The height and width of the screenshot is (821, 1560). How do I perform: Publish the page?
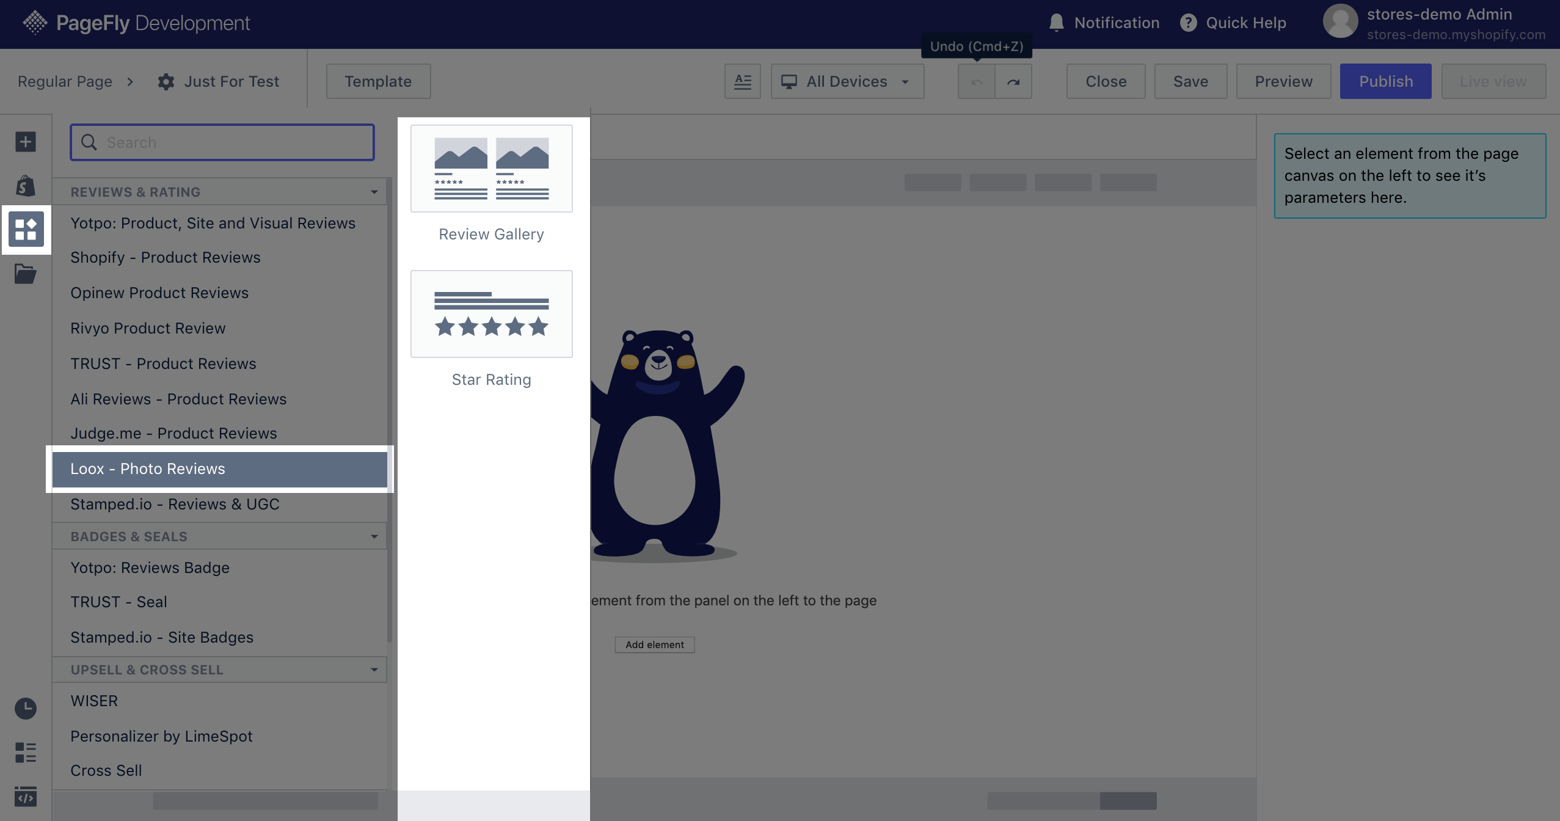click(1385, 81)
